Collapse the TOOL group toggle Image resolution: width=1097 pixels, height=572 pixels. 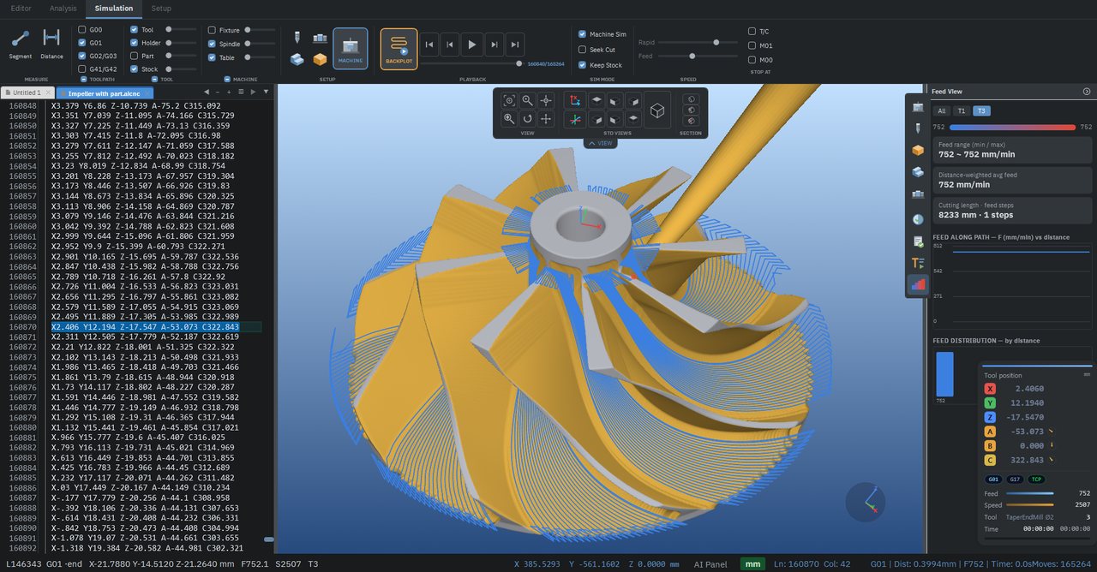(153, 80)
